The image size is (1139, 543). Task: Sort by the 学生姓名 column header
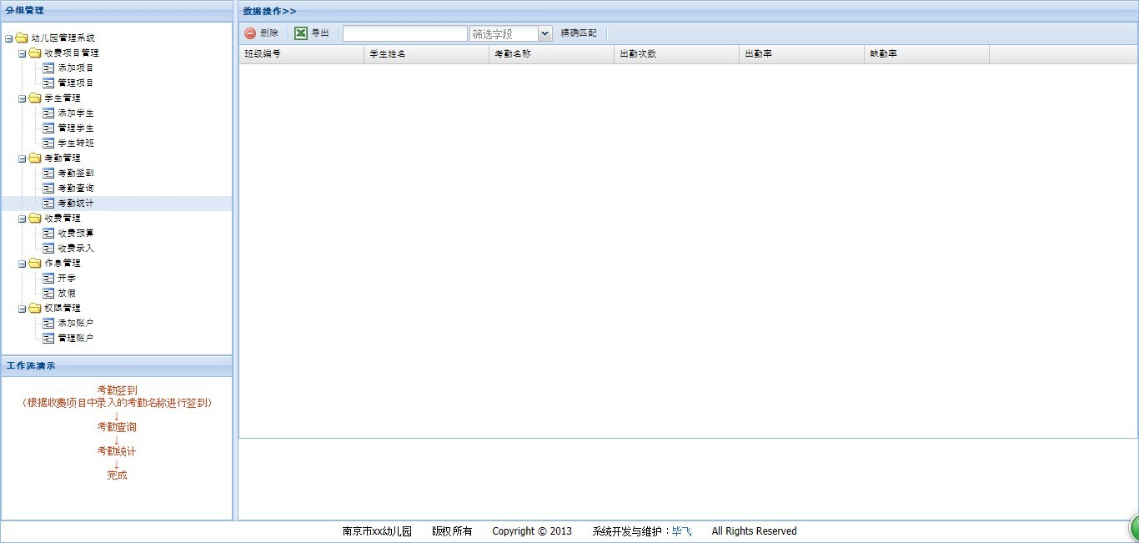click(x=388, y=53)
